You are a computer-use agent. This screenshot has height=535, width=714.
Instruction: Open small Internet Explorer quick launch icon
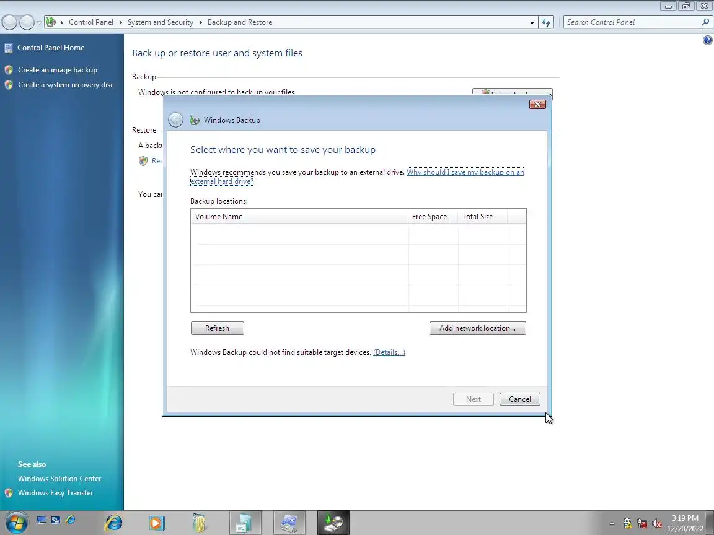(71, 520)
